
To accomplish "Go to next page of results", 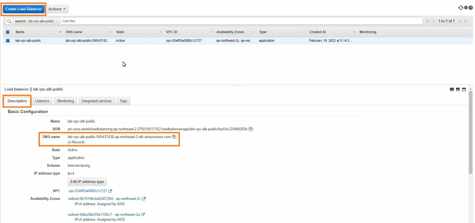I will (460, 21).
